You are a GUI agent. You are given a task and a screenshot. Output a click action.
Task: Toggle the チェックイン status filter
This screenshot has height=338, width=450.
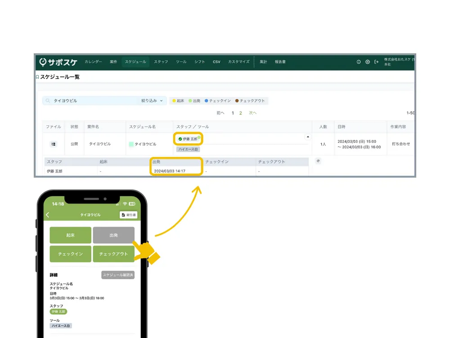click(217, 100)
